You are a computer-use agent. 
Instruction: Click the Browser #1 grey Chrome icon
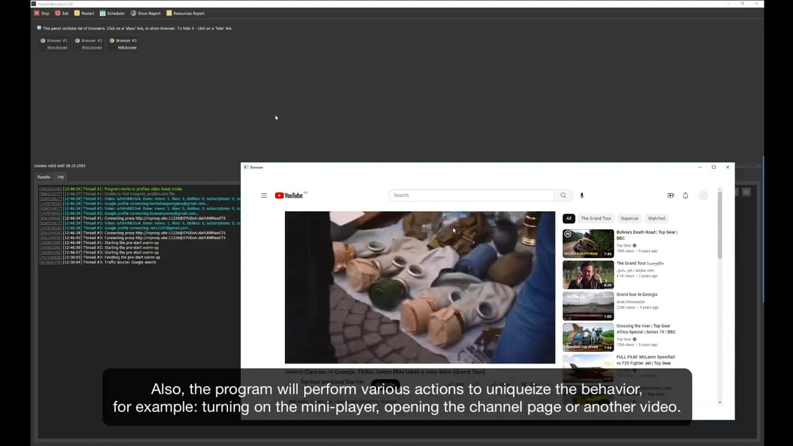(x=43, y=40)
